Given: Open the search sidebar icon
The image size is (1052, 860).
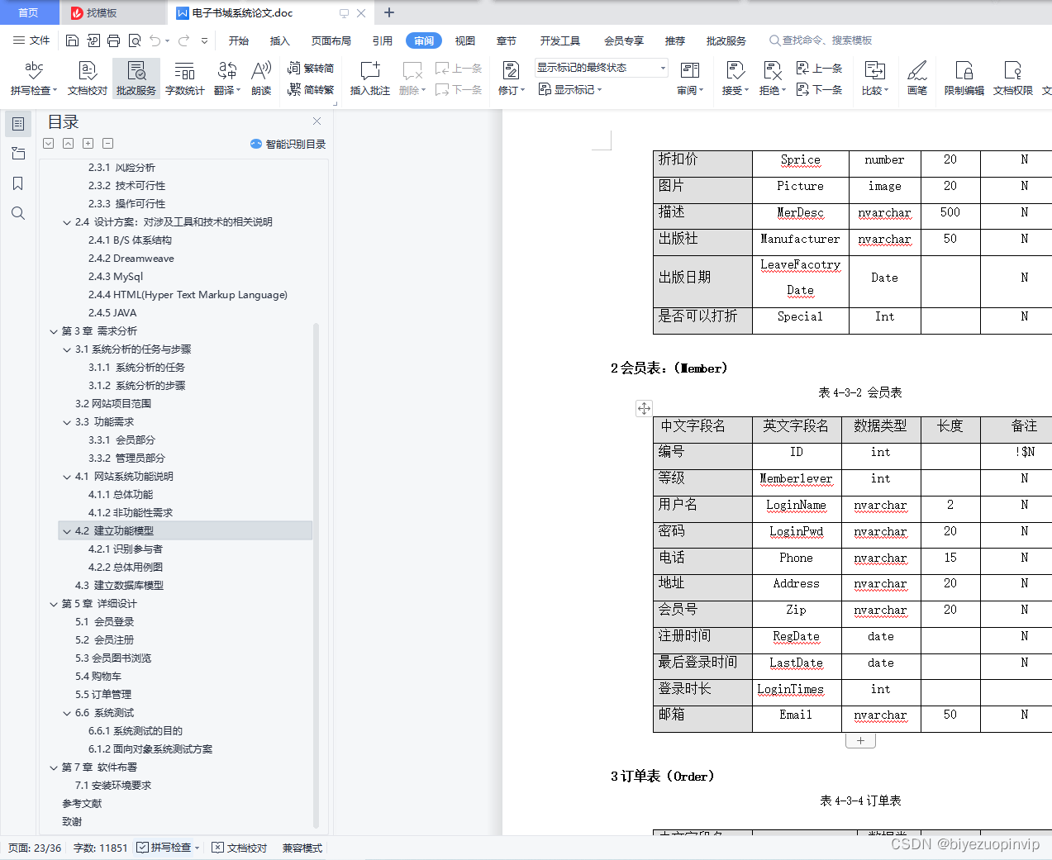Looking at the screenshot, I should 18,213.
